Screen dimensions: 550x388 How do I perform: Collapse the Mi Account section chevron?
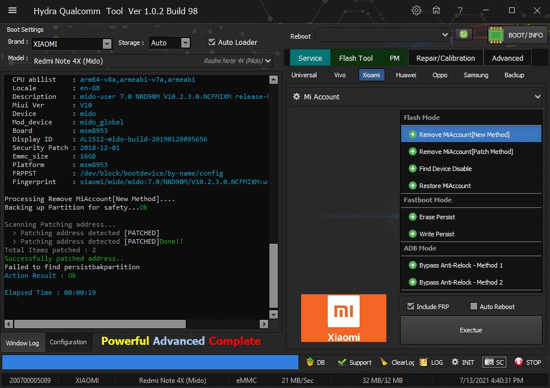pos(537,97)
